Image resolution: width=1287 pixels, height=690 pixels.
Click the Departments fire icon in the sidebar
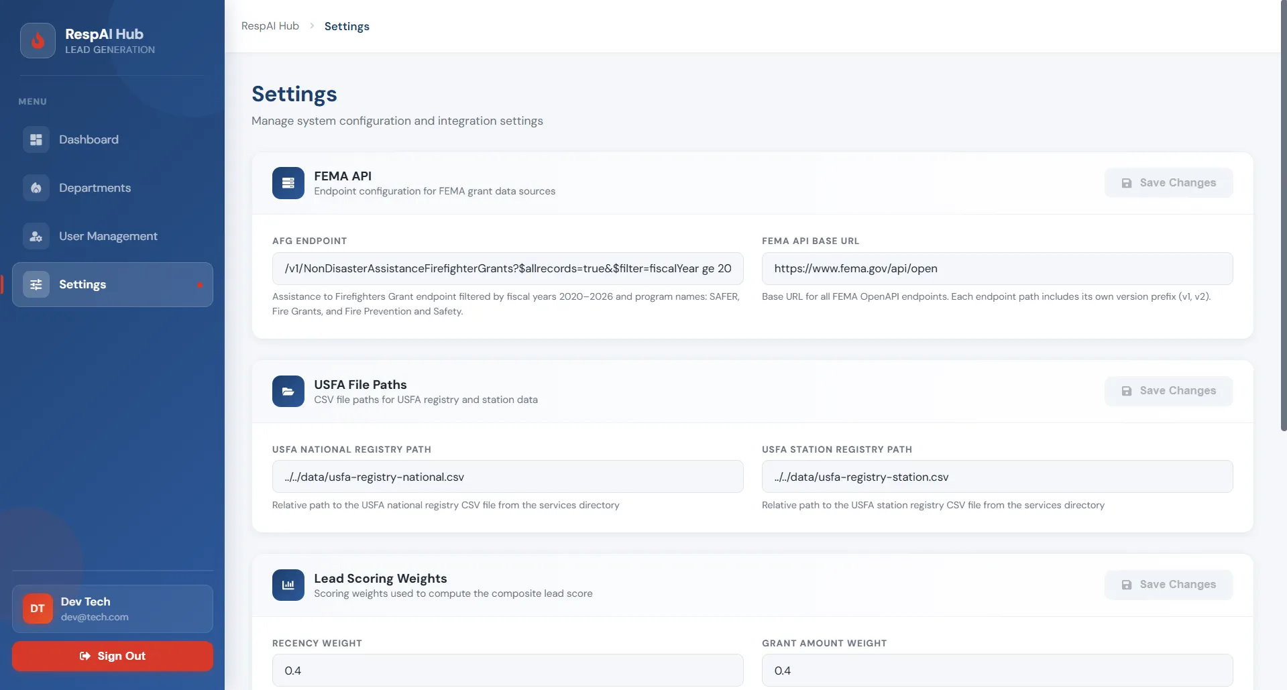(x=36, y=188)
